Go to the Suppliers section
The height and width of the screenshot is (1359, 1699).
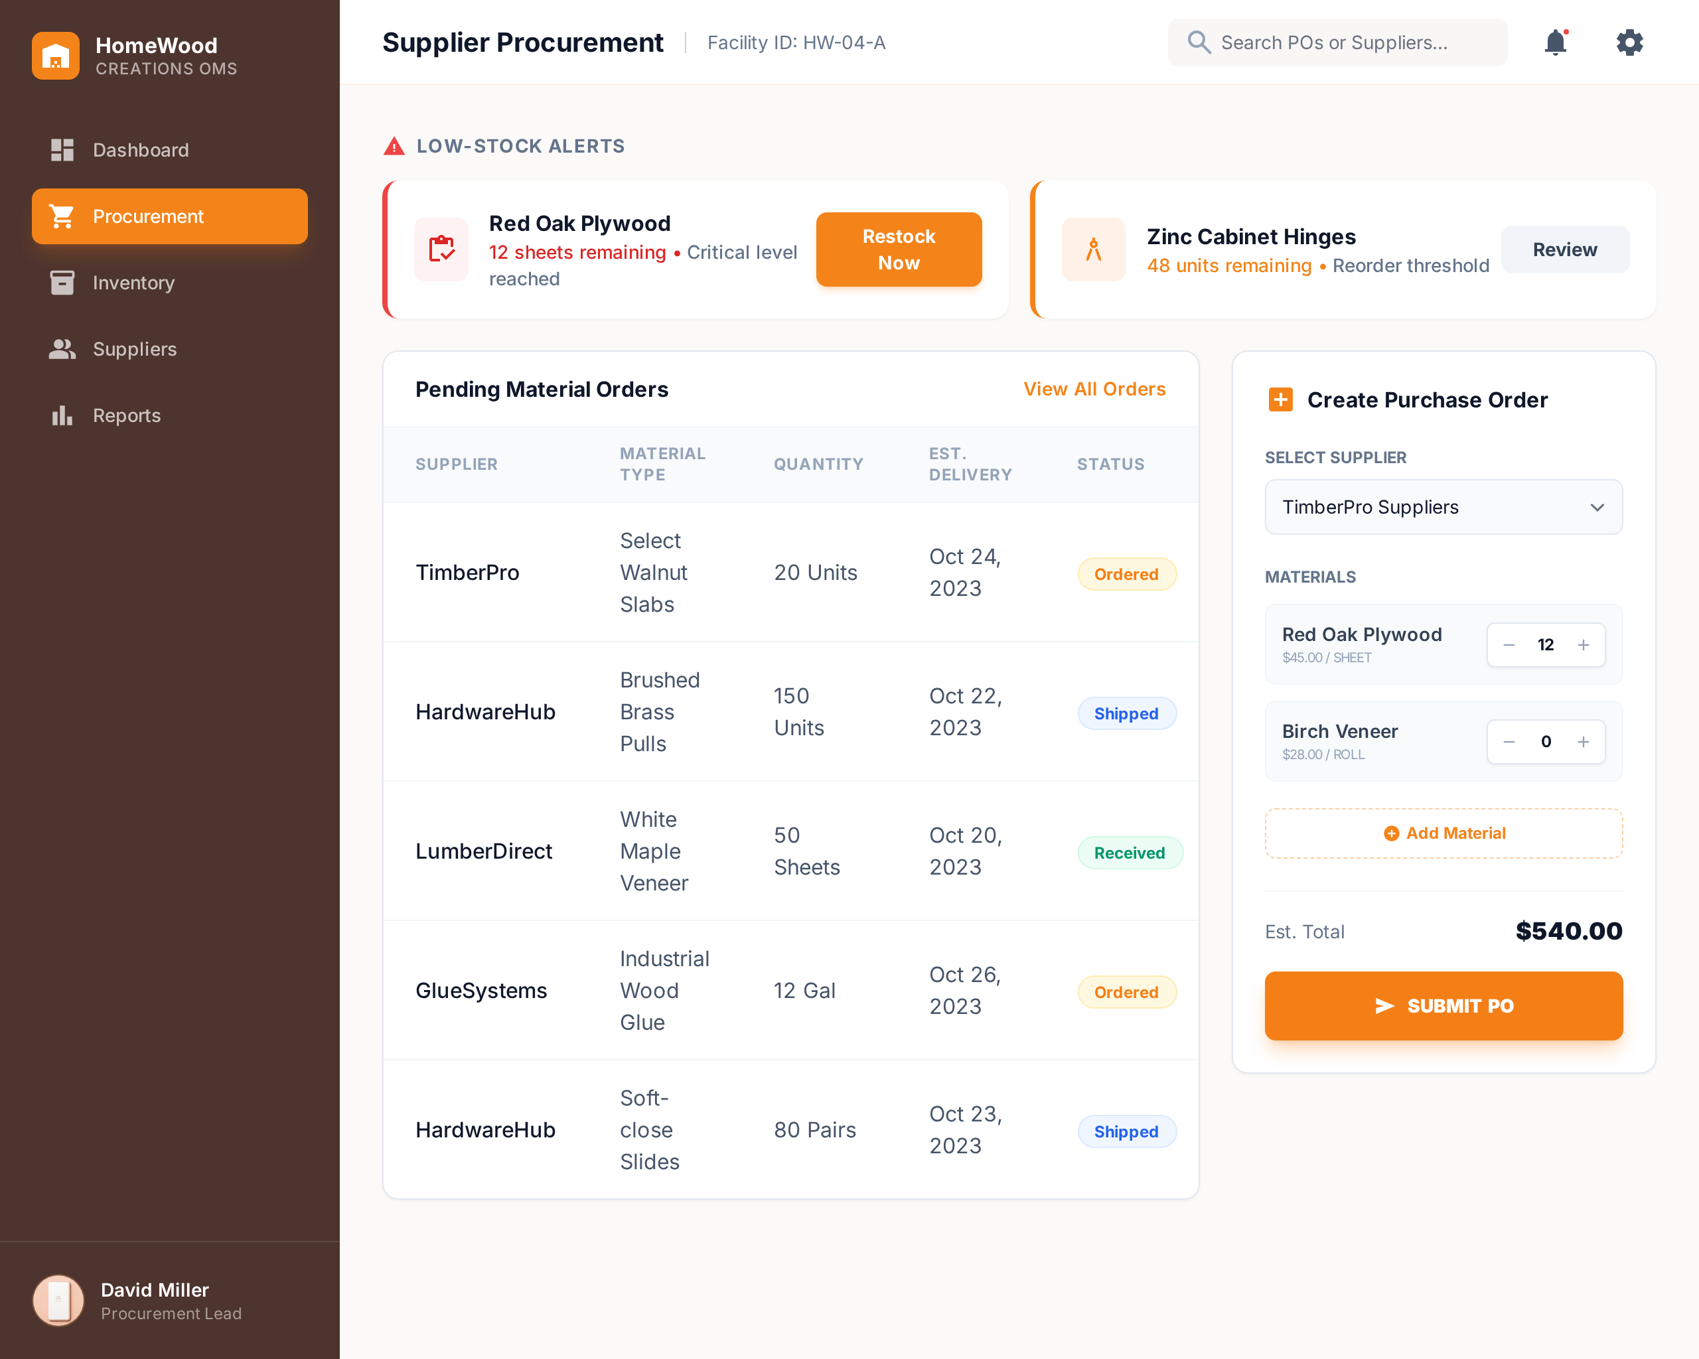[x=134, y=349]
